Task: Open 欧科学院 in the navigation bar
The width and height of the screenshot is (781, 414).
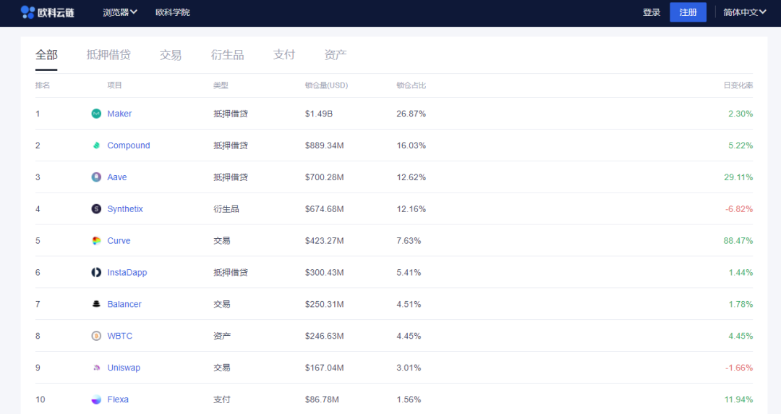Action: [x=172, y=12]
